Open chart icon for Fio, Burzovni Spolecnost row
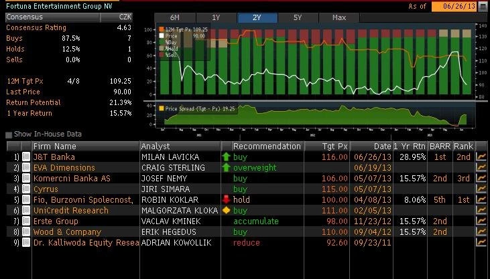The width and height of the screenshot is (490, 279). point(481,200)
